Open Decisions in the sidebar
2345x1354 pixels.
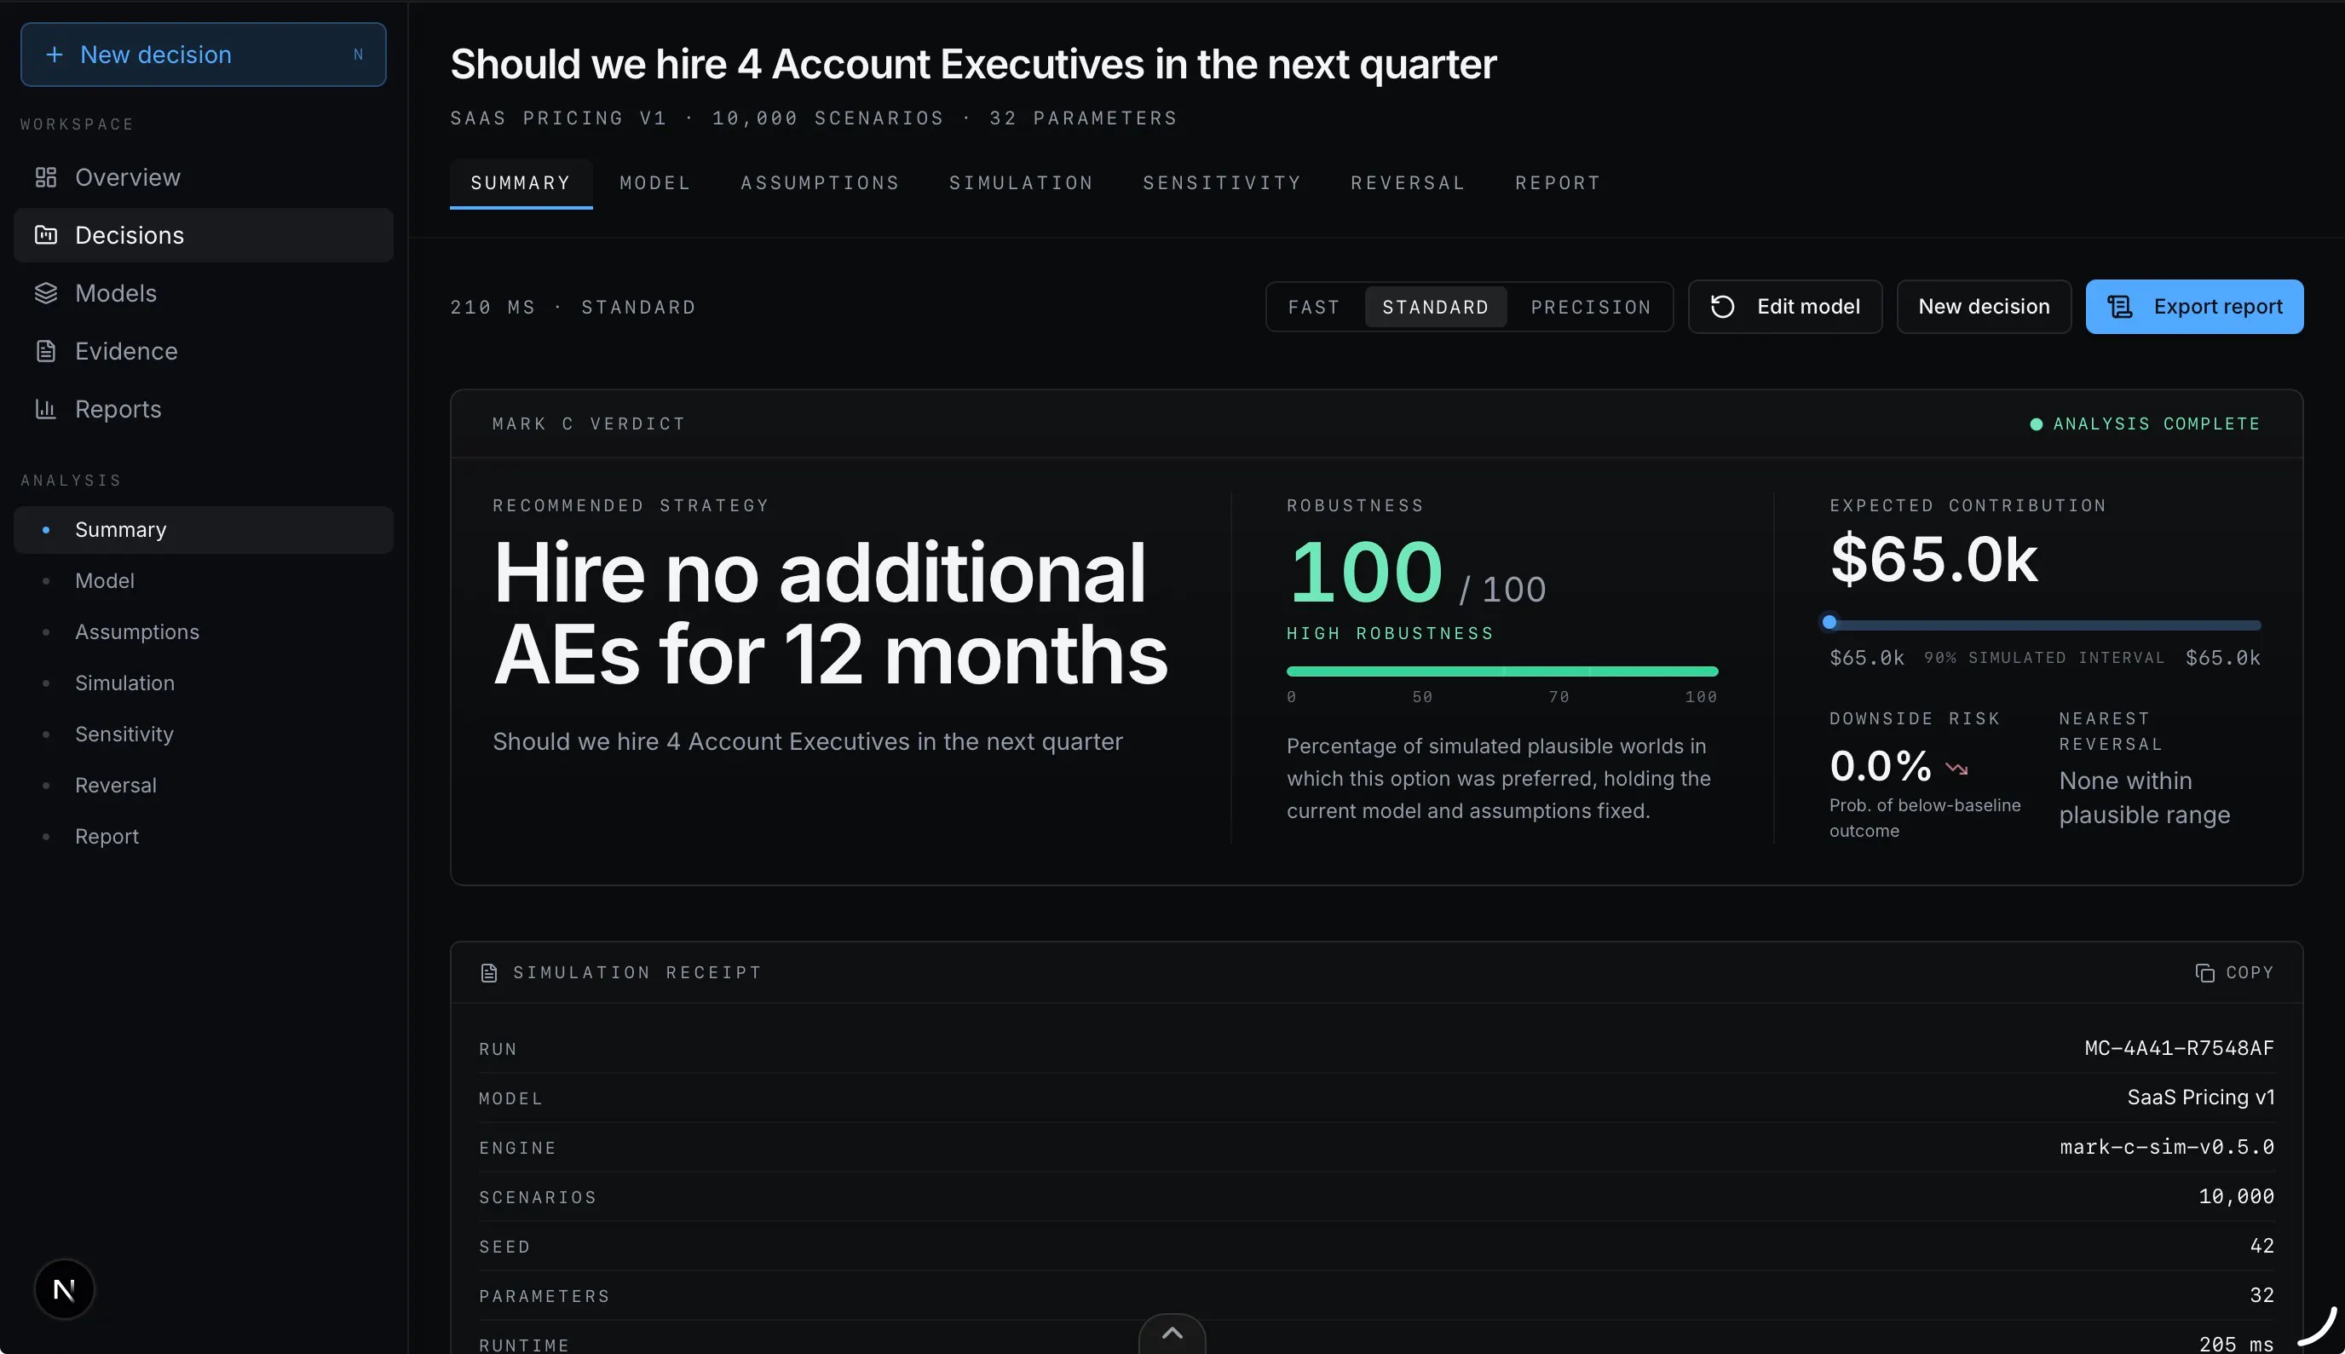(x=204, y=235)
